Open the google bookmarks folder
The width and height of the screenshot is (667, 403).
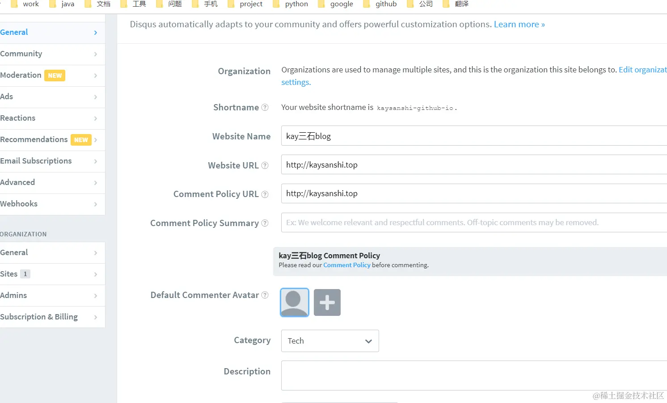(336, 4)
